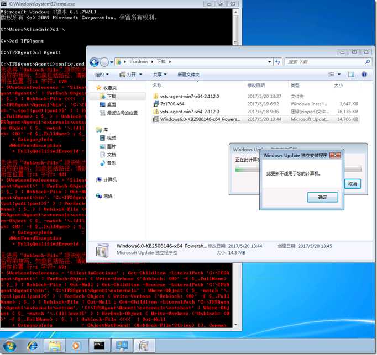Select the 7z1700-x64 installer icon
This screenshot has height=355, width=377.
coord(156,104)
